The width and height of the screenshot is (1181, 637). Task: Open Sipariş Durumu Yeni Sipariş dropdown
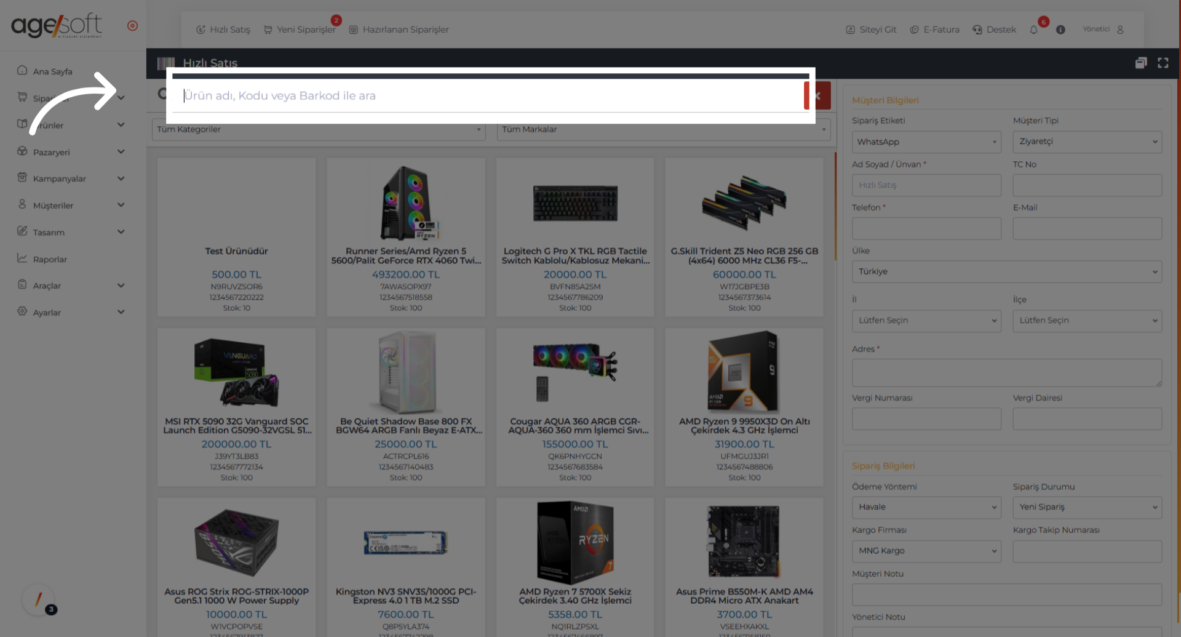[1088, 508]
